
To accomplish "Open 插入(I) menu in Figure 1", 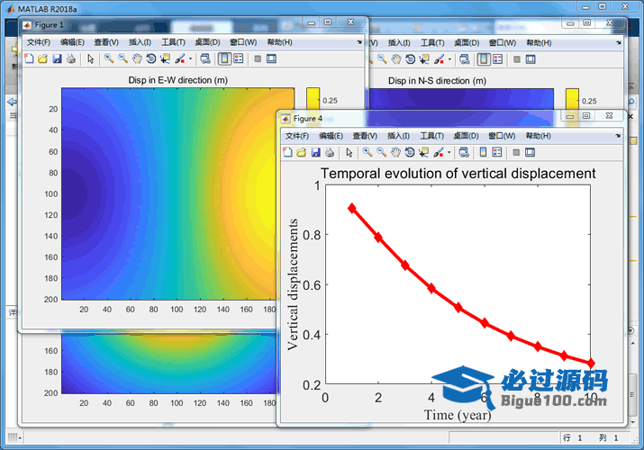I will click(140, 42).
